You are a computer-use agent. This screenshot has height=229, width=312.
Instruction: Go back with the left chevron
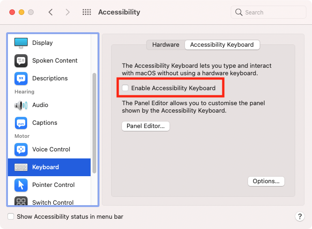click(x=50, y=12)
